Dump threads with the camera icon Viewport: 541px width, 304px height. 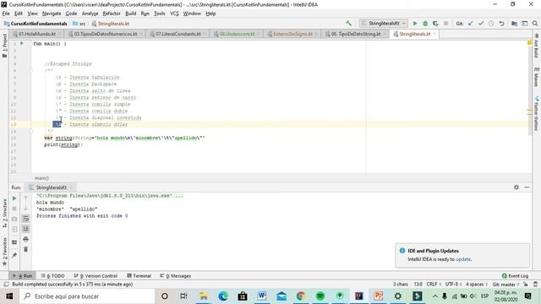(14, 219)
